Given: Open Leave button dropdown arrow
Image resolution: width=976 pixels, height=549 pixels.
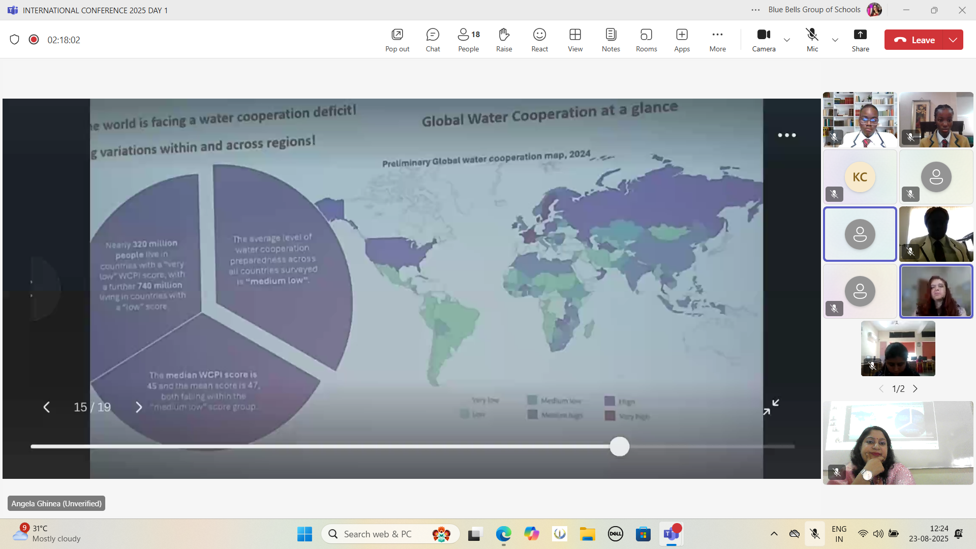Looking at the screenshot, I should (953, 40).
